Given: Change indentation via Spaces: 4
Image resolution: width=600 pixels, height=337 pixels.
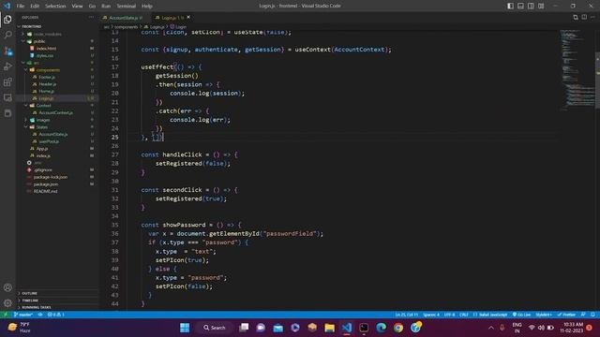Looking at the screenshot, I should click(431, 315).
